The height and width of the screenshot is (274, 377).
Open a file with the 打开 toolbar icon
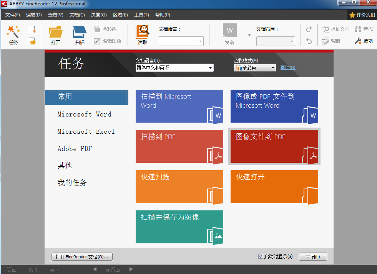point(55,34)
